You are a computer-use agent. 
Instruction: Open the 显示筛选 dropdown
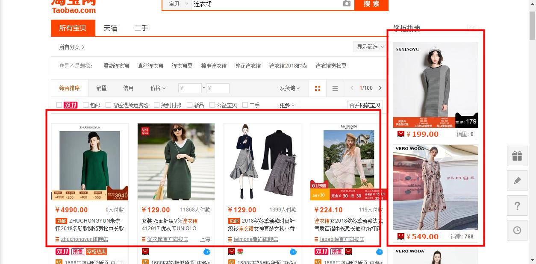[x=370, y=47]
